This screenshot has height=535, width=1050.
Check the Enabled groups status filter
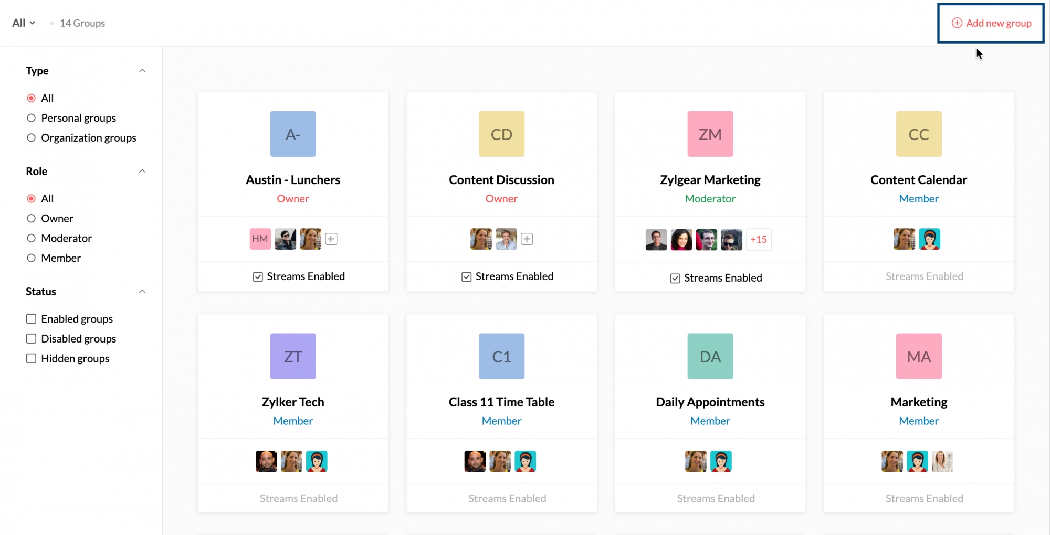click(31, 319)
